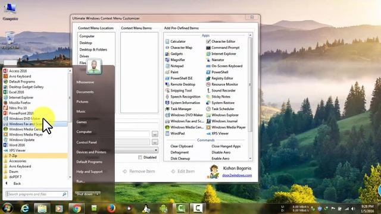
Task: Open Documents from Start menu
Action: coord(85,92)
